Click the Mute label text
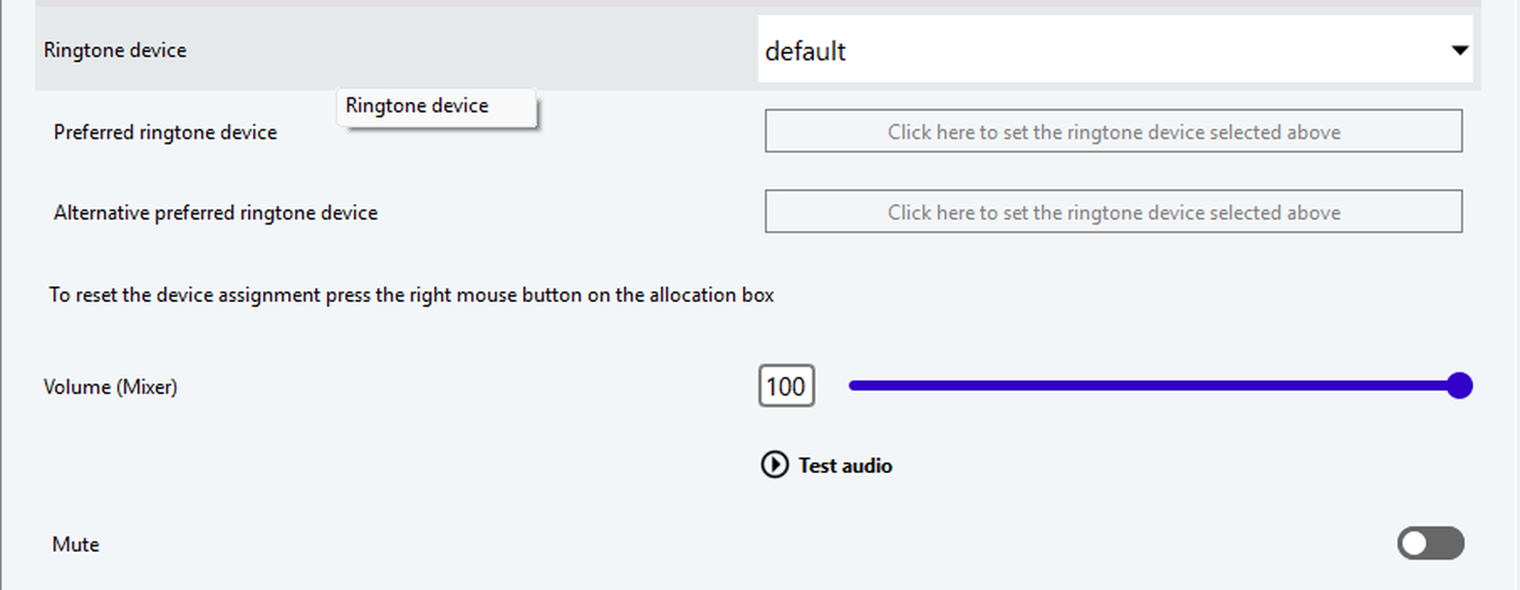The height and width of the screenshot is (590, 1520). (75, 544)
